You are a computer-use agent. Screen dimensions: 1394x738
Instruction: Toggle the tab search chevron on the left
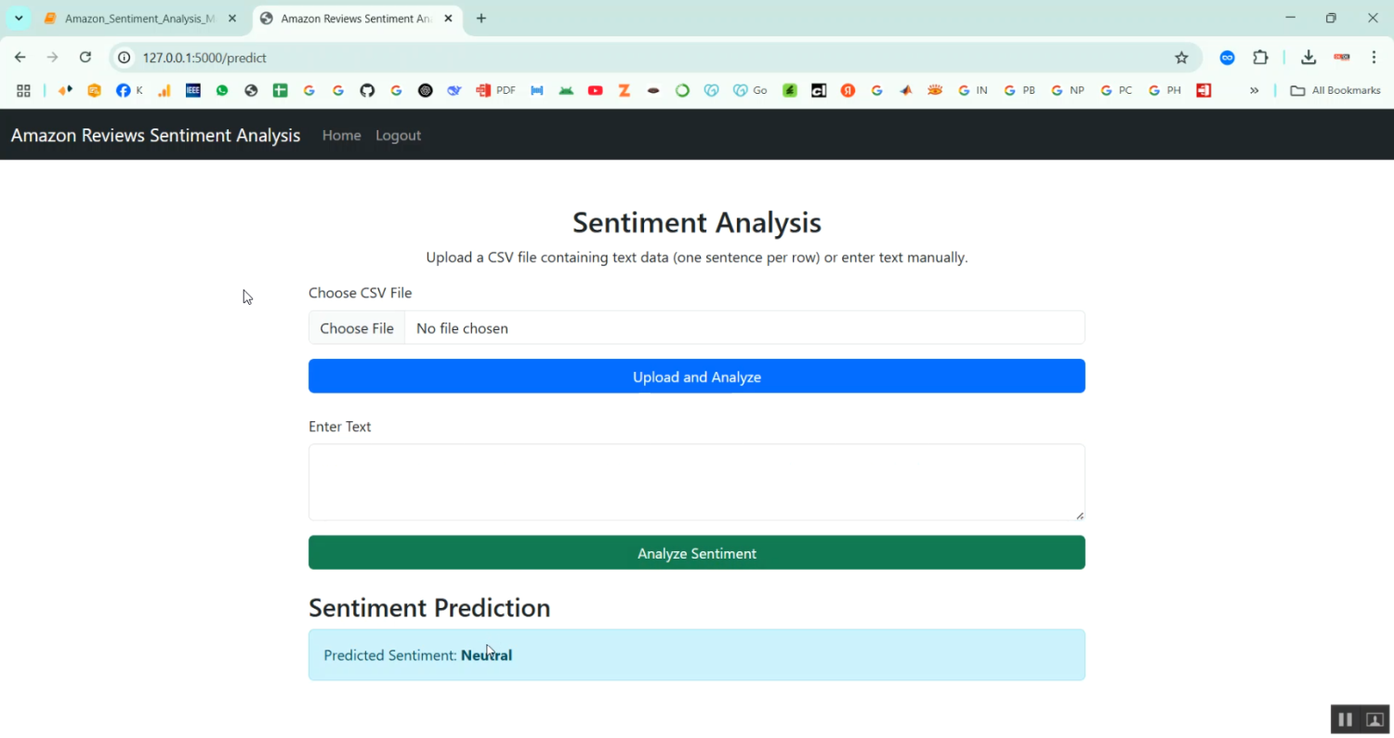click(18, 18)
